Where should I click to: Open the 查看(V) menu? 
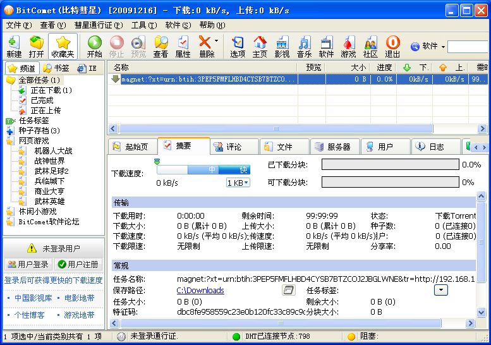point(53,25)
